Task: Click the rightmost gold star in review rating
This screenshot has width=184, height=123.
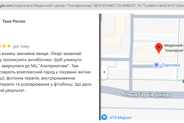Action: pyautogui.click(x=9, y=46)
